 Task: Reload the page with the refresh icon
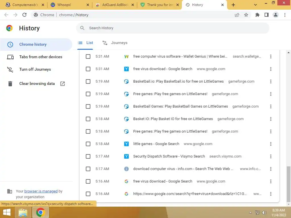point(24,15)
